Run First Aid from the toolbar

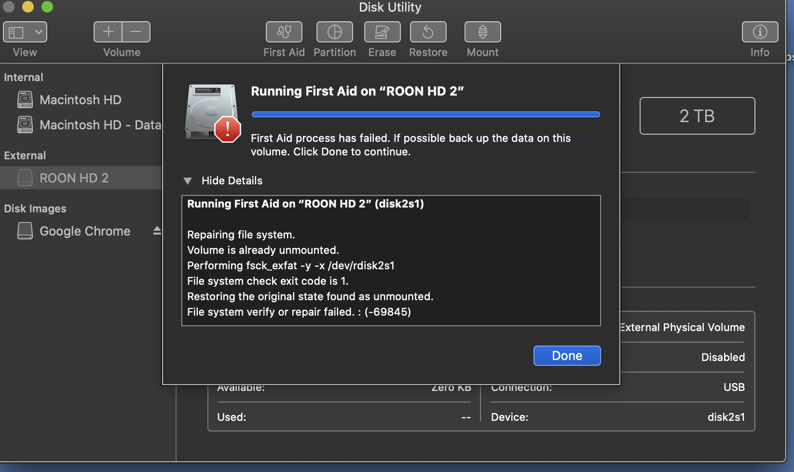pos(284,32)
